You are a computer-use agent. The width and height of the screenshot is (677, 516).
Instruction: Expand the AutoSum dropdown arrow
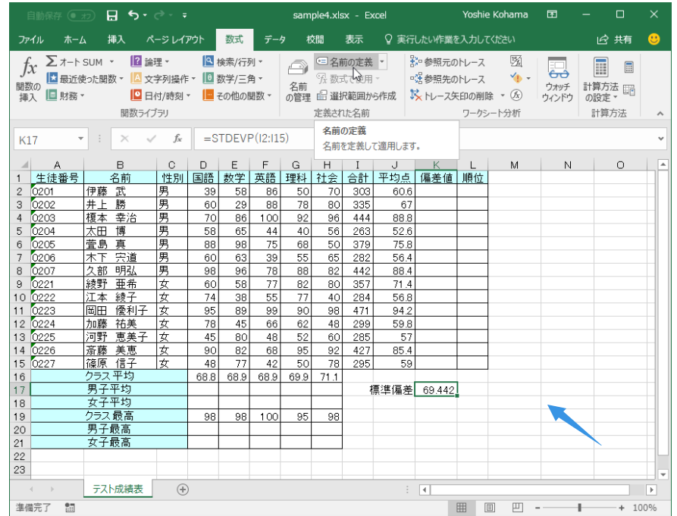click(x=112, y=62)
